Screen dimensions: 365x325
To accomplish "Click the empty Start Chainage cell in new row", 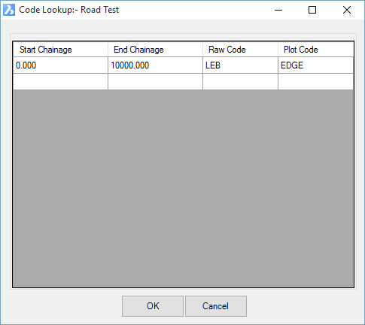I will 60,81.
